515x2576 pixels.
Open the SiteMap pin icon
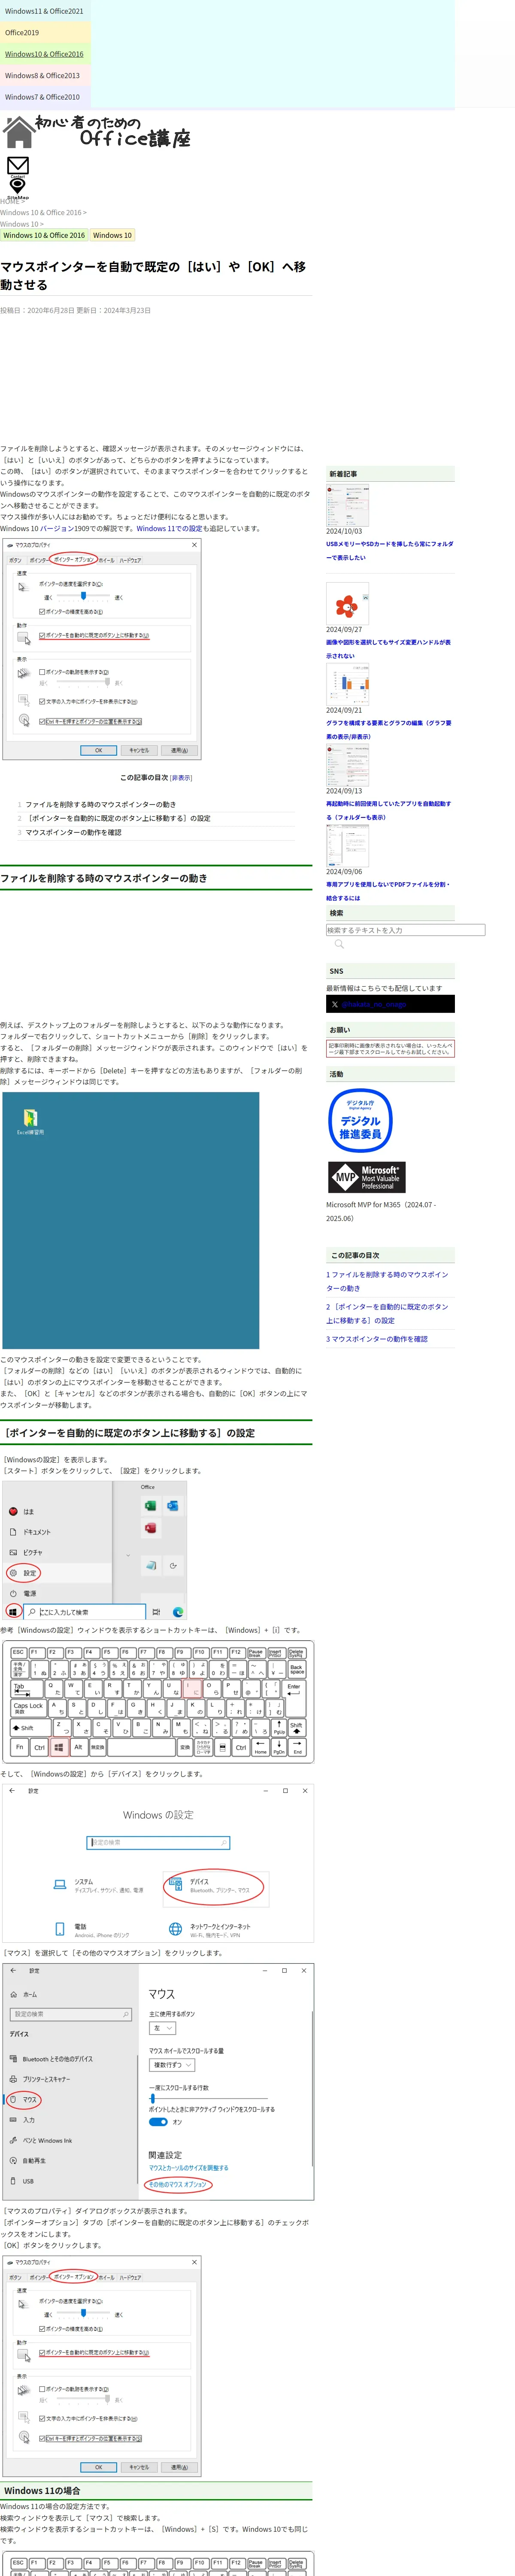pyautogui.click(x=17, y=187)
